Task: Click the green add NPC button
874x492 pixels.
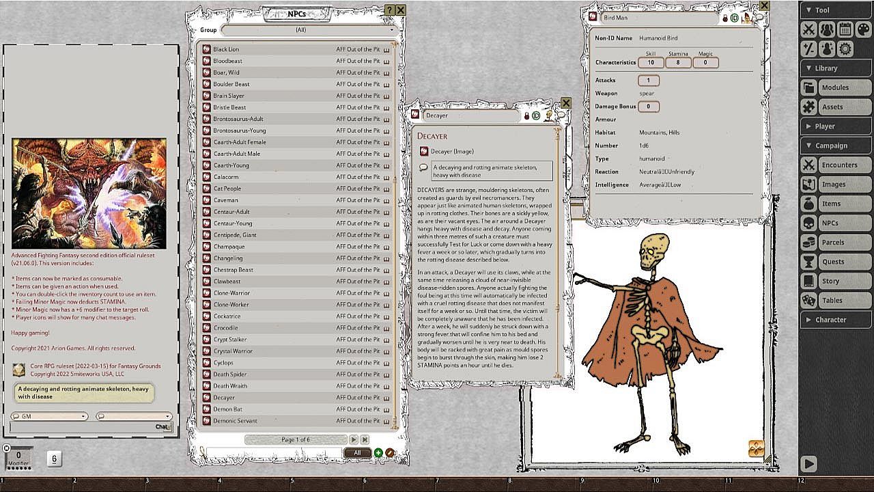Action: point(378,452)
